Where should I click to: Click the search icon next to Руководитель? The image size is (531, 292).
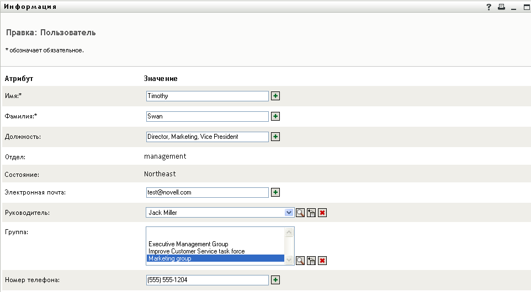300,213
